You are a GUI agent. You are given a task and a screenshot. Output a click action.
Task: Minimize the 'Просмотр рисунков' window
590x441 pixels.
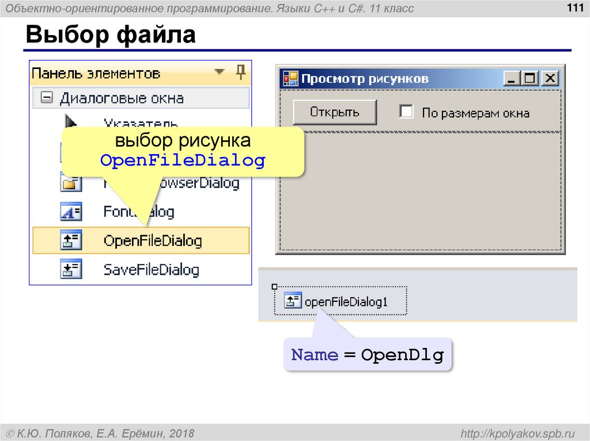tap(512, 79)
